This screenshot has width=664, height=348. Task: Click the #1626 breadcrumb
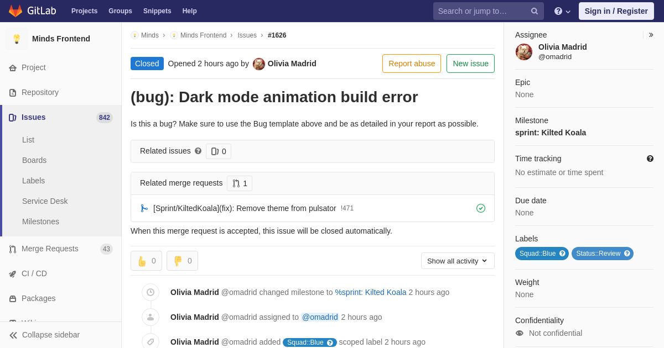pos(277,35)
